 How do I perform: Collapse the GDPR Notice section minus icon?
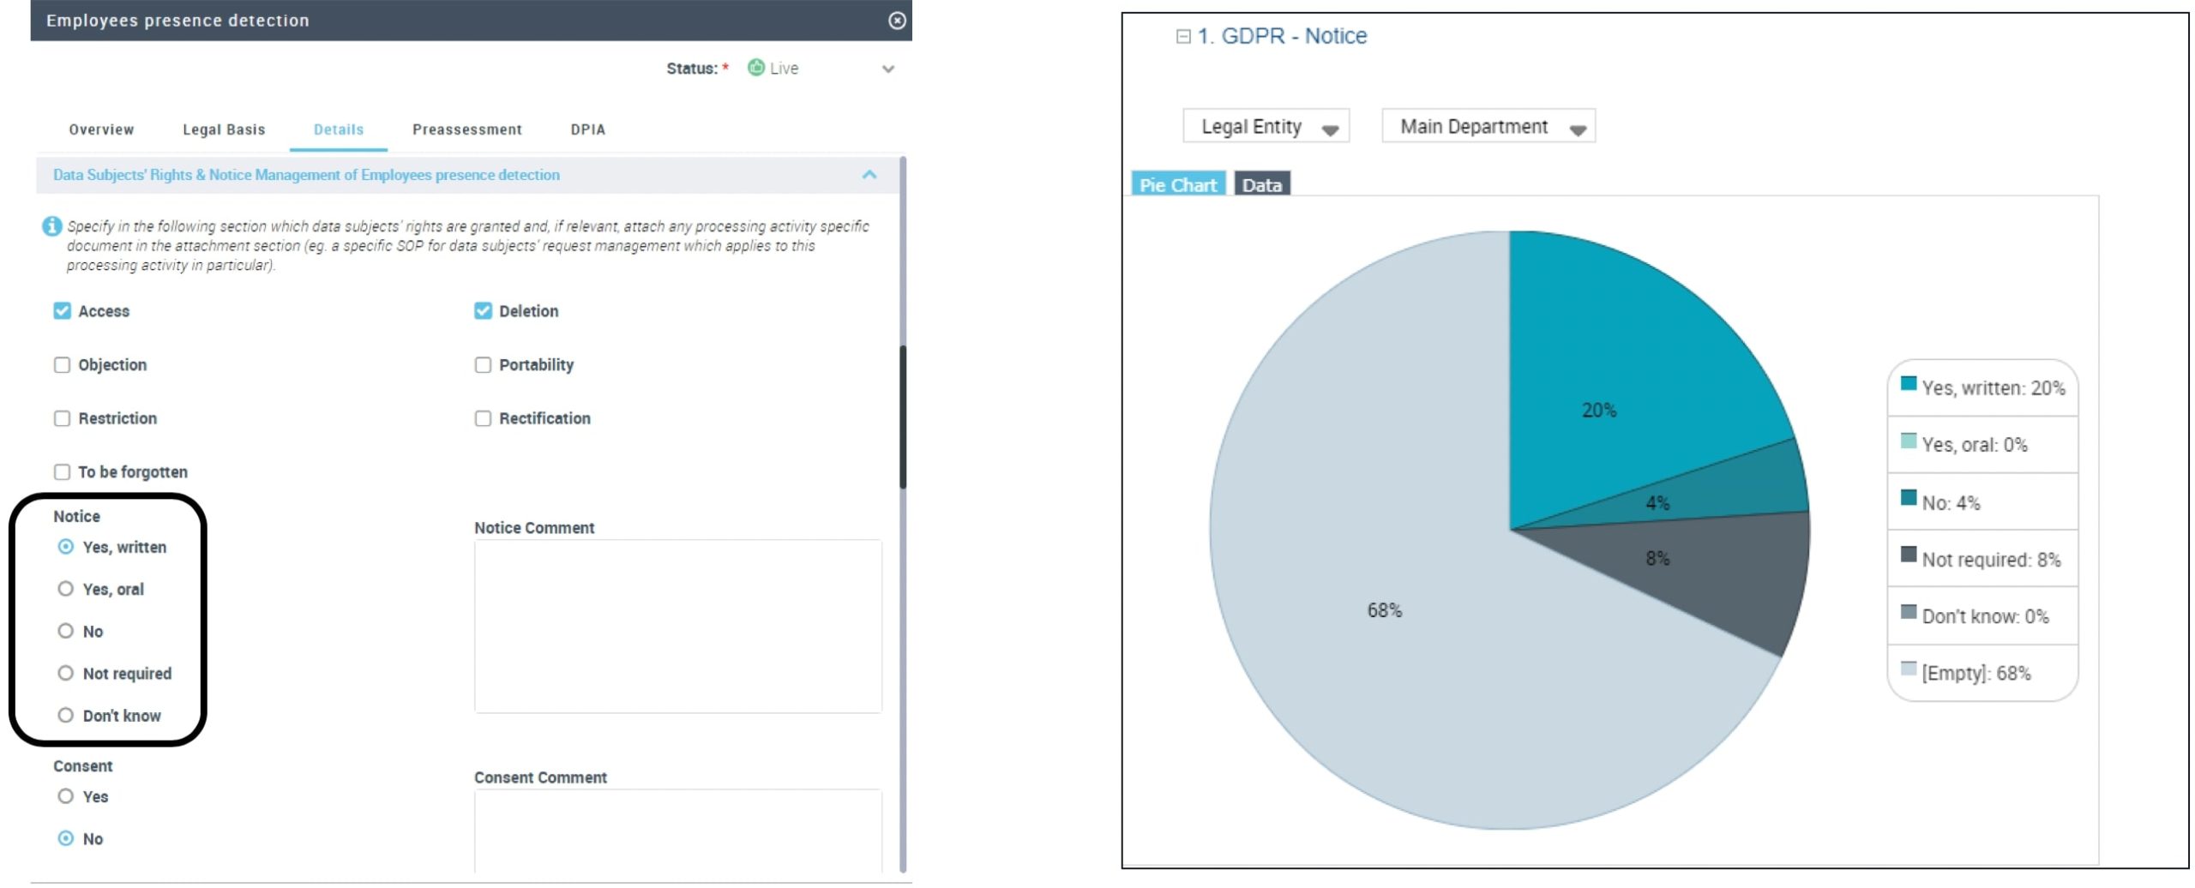1183,36
